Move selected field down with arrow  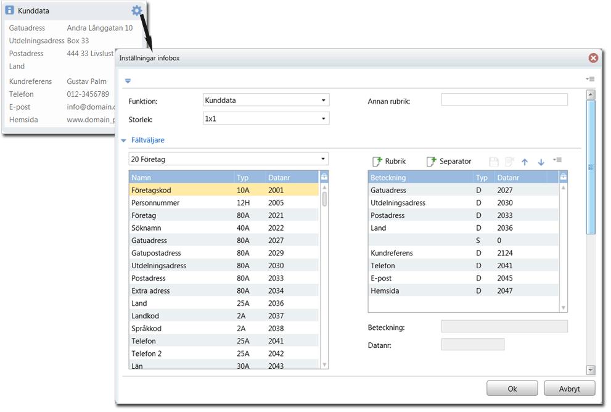[541, 162]
